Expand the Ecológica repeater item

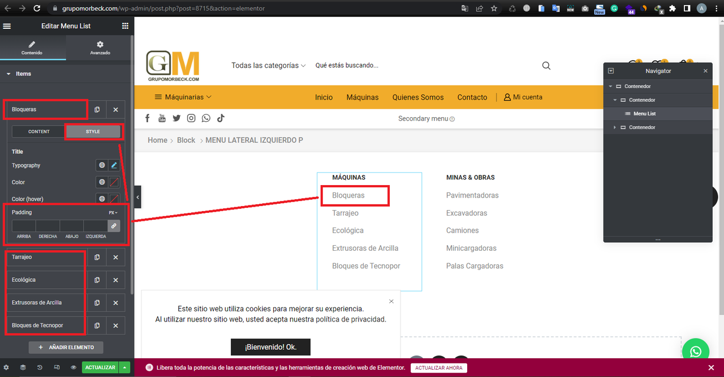pyautogui.click(x=46, y=280)
